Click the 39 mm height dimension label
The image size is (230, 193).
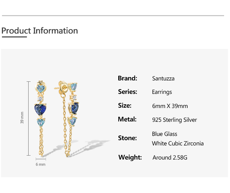tap(22, 118)
